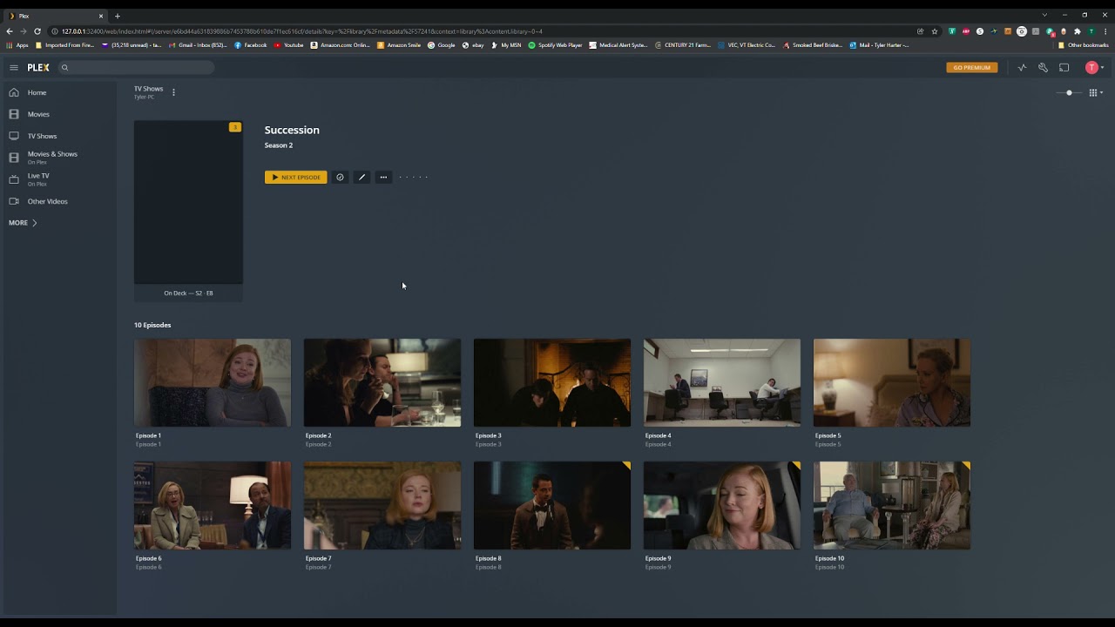The image size is (1115, 627).
Task: Reload the page
Action: tap(37, 31)
